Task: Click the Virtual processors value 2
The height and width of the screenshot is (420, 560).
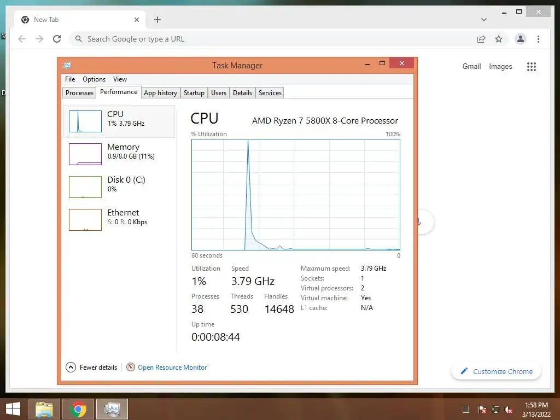Action: (x=363, y=288)
